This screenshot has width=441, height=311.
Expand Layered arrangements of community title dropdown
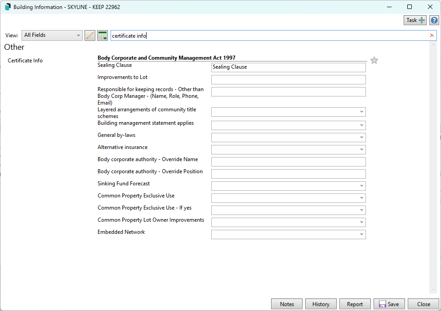coord(288,112)
